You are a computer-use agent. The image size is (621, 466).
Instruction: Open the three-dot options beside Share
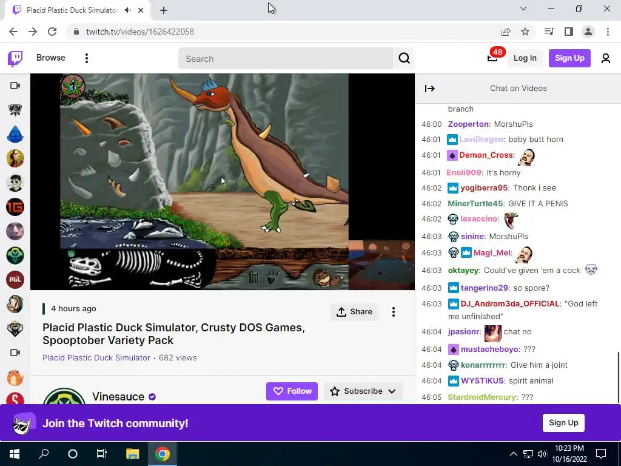393,312
